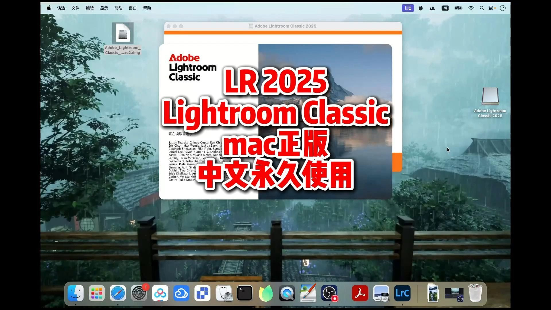Launch Terminal from the dock
This screenshot has width=551, height=310.
click(245, 293)
